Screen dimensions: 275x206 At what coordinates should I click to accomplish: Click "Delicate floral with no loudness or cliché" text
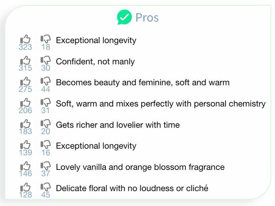pos(132,188)
